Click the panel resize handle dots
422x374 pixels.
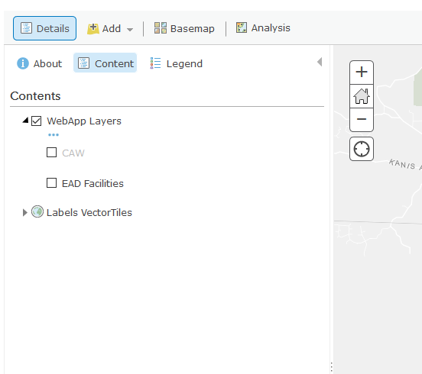pos(332,367)
